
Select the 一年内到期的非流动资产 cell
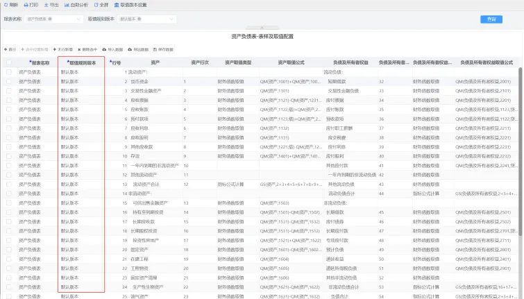tap(155, 165)
